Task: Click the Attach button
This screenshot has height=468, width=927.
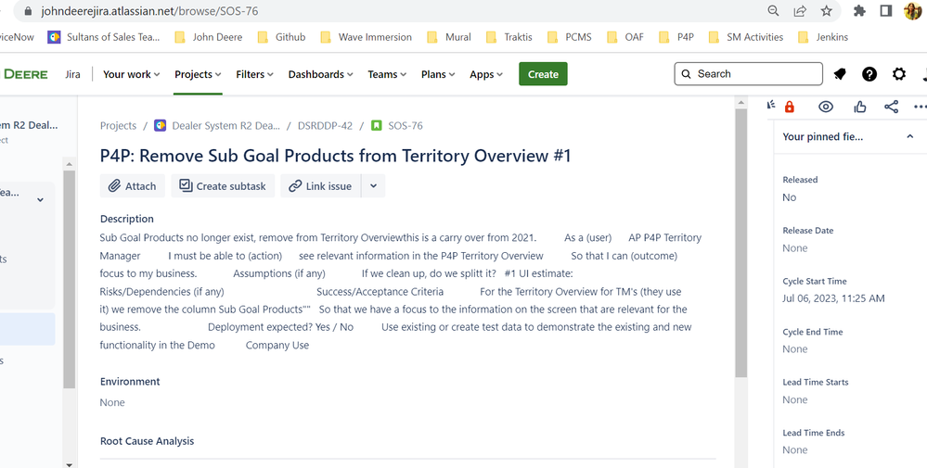Action: click(x=133, y=186)
